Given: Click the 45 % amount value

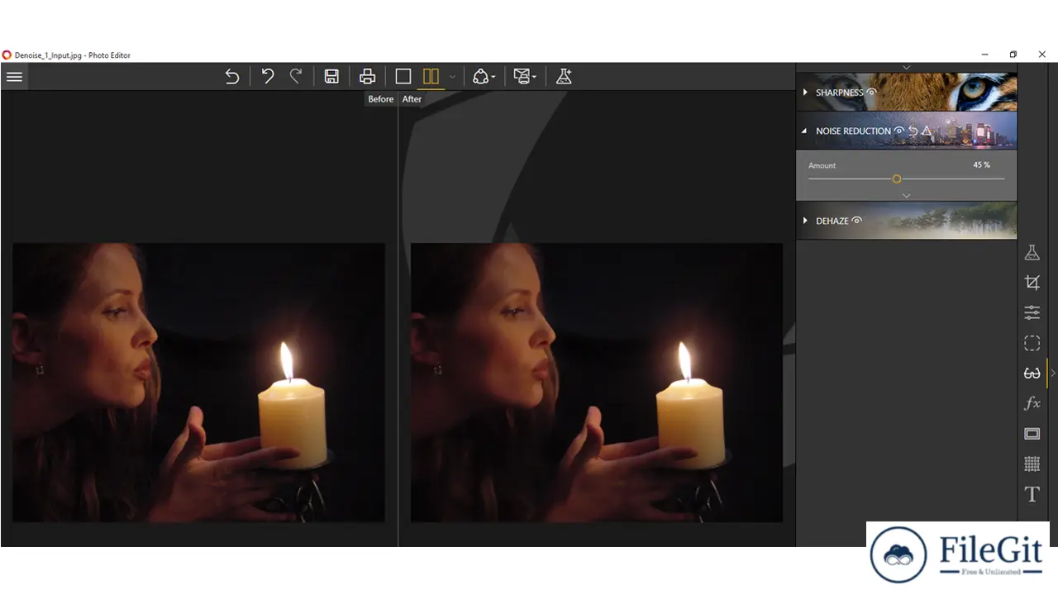Looking at the screenshot, I should (x=981, y=165).
